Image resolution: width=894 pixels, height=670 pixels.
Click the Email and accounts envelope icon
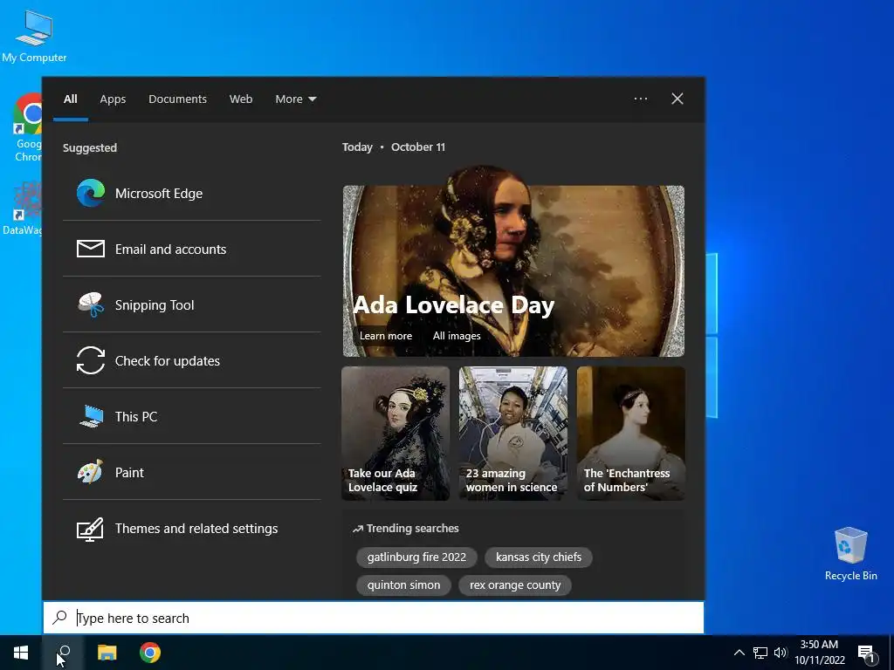tap(91, 249)
